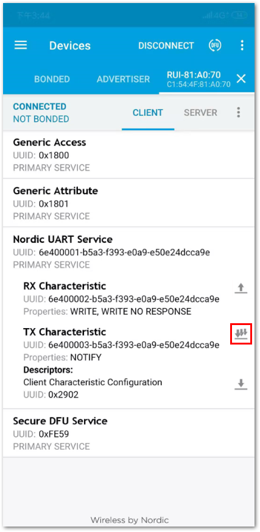
Task: Click the DISCONNECT button
Action: point(166,46)
